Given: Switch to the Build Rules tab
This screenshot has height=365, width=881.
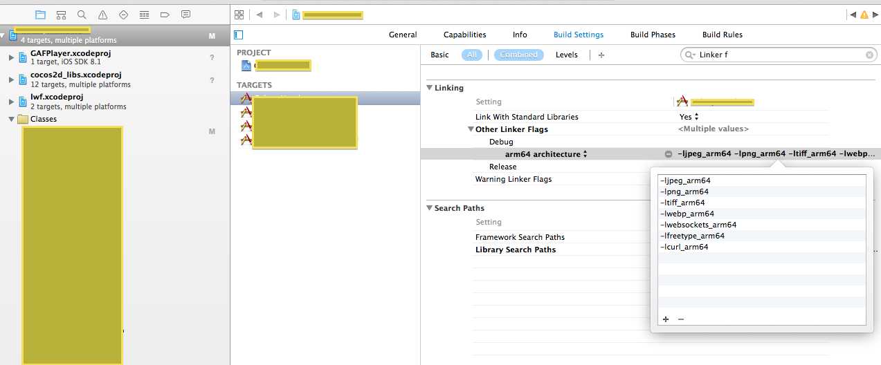Looking at the screenshot, I should 723,35.
